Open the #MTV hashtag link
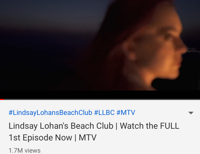Image resolution: width=200 pixels, height=154 pixels. pos(126,113)
